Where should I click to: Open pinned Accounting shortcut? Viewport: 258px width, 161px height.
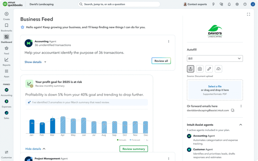6,92
